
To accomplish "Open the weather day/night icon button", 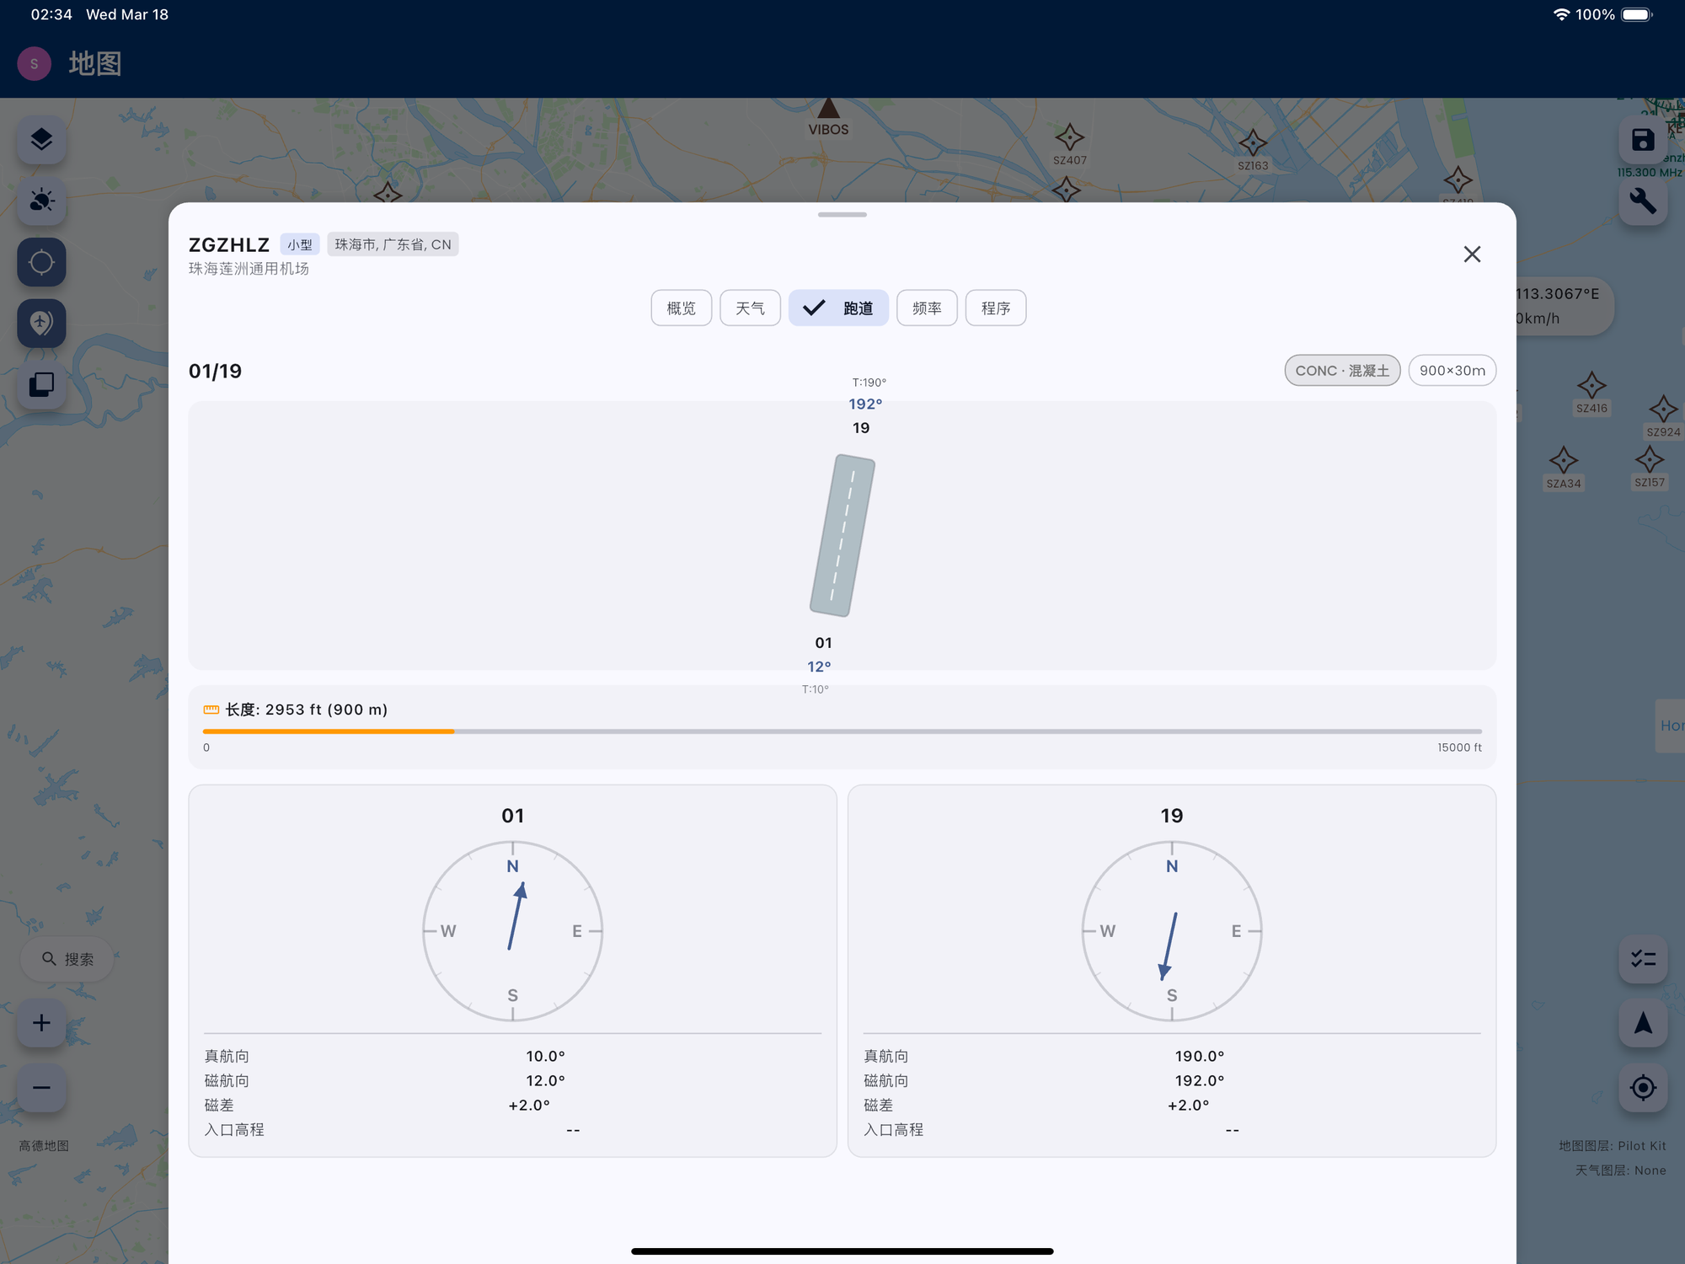I will pos(41,201).
